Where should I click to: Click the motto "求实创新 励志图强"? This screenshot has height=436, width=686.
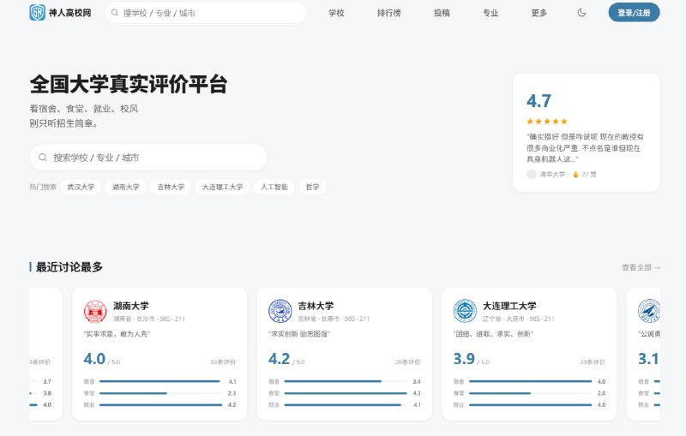click(299, 334)
